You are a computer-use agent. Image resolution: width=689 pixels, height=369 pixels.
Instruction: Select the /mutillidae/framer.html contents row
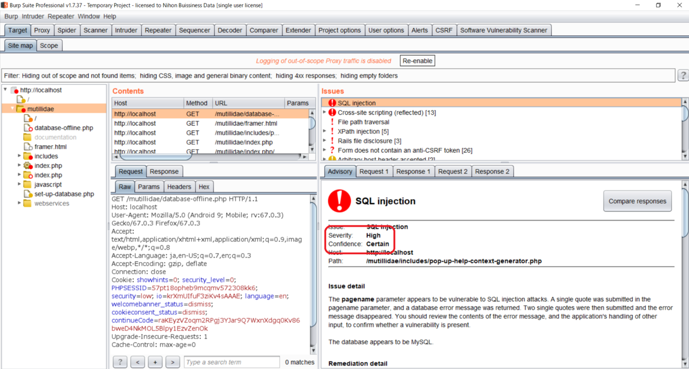pos(210,123)
